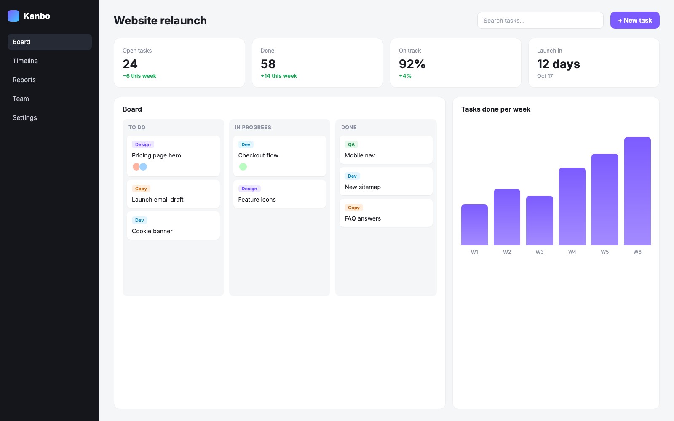Click the Dev tag on New sitemap

352,176
